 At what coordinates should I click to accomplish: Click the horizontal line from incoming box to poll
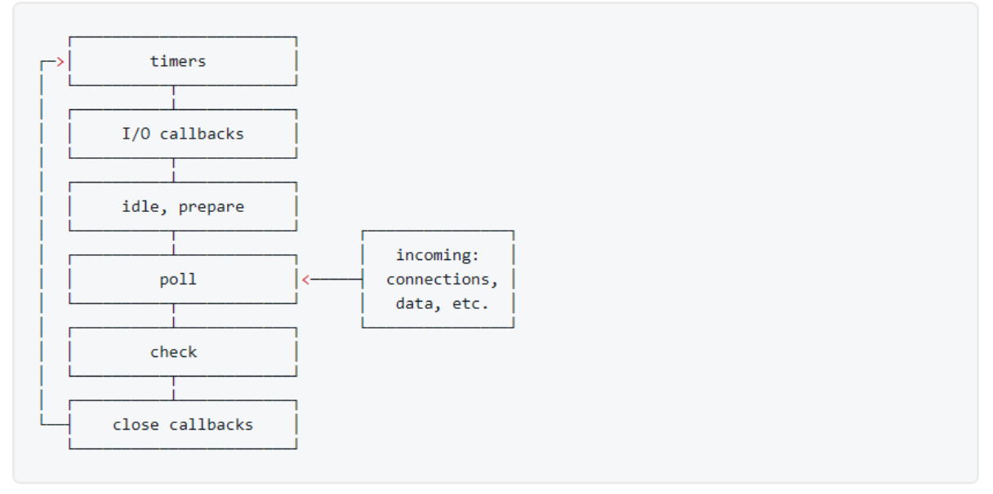[336, 280]
